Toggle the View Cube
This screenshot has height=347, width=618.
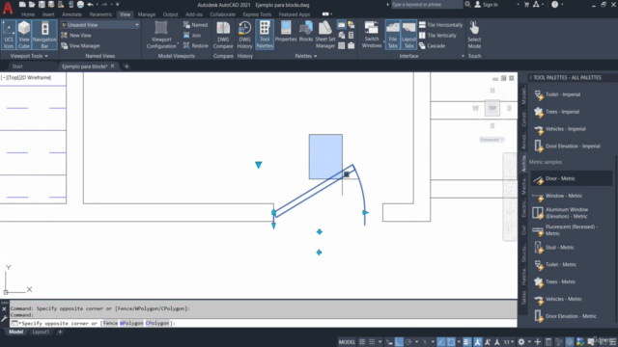point(24,35)
